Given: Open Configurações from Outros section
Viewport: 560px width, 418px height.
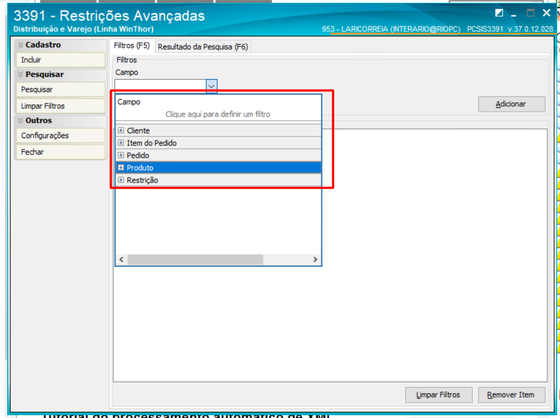Looking at the screenshot, I should click(x=61, y=136).
